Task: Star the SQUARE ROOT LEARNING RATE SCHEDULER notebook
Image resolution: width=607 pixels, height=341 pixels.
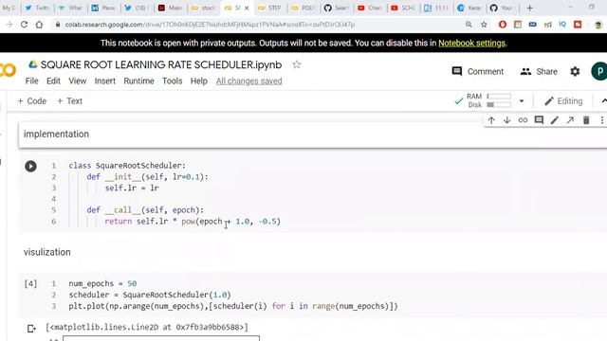Action: [297, 64]
